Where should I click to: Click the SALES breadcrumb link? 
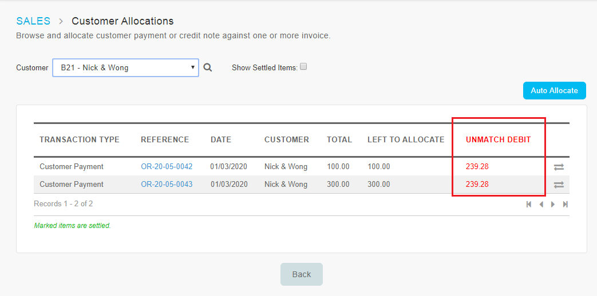tap(33, 21)
